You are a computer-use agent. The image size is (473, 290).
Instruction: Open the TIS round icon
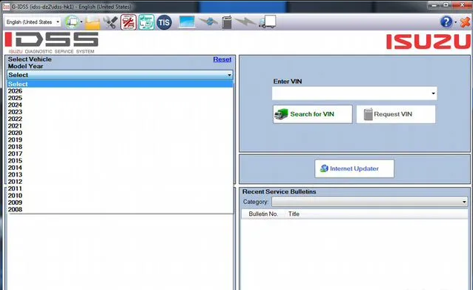pos(164,22)
